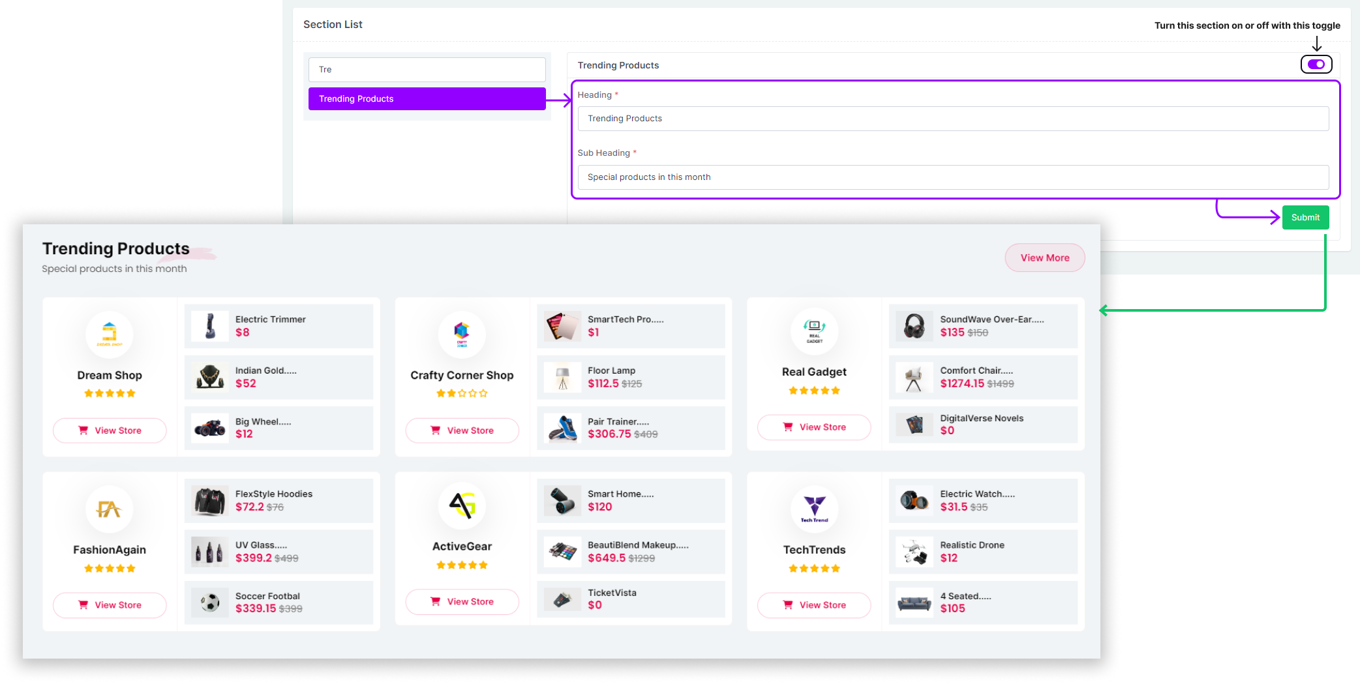Viewport: 1360px width, 684px height.
Task: Open the FashionAgain store logo
Action: coord(110,509)
